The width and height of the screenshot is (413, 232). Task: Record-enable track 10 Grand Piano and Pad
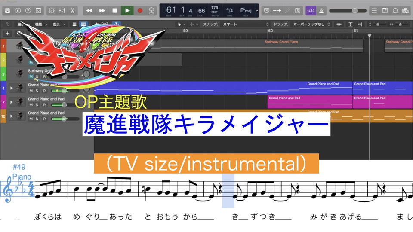tap(44, 119)
